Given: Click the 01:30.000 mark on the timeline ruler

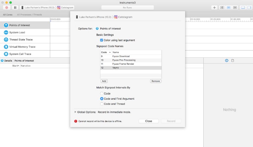Looking at the screenshot, I should (236, 19).
